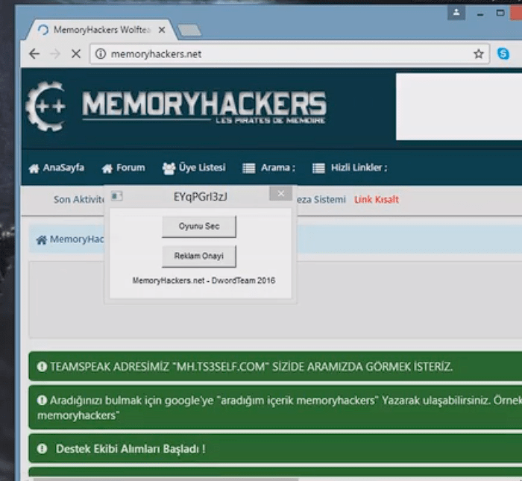Click the Destek Ekibi exclamation icon
Screen dimensions: 522x481
[x=42, y=449]
